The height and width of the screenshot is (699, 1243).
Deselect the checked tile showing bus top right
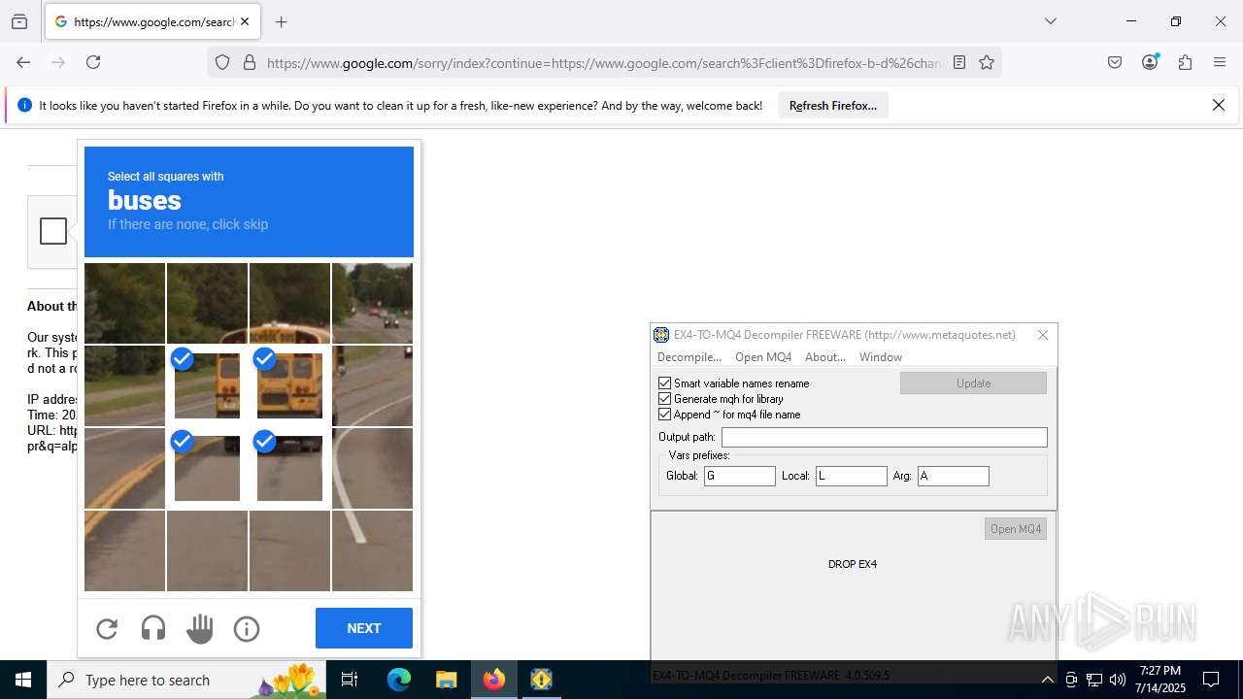[x=289, y=385]
